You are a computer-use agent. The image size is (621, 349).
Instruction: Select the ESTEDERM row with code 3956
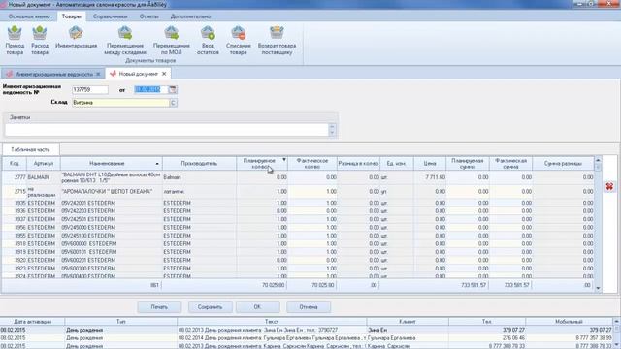298,228
